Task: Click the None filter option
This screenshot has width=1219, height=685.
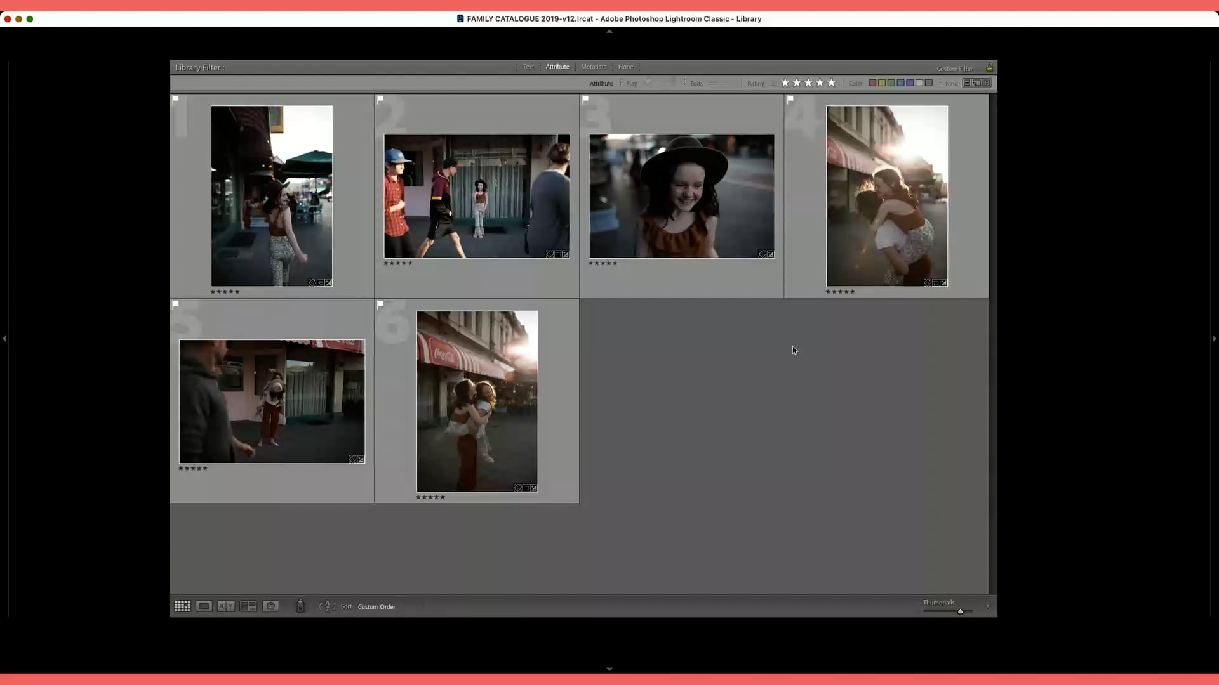Action: [626, 67]
